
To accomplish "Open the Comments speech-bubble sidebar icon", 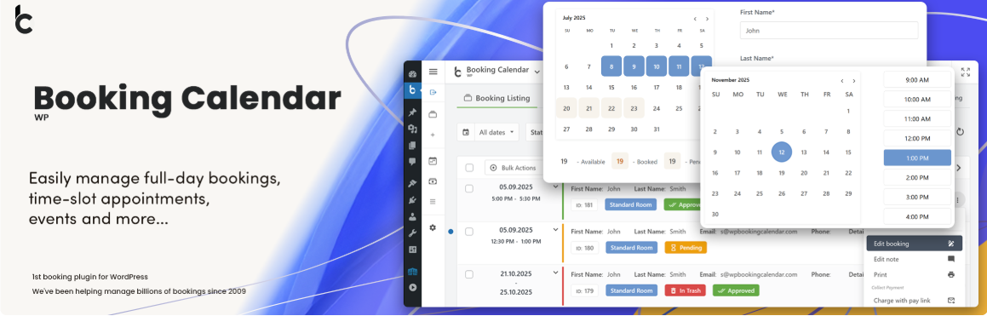I will (412, 162).
